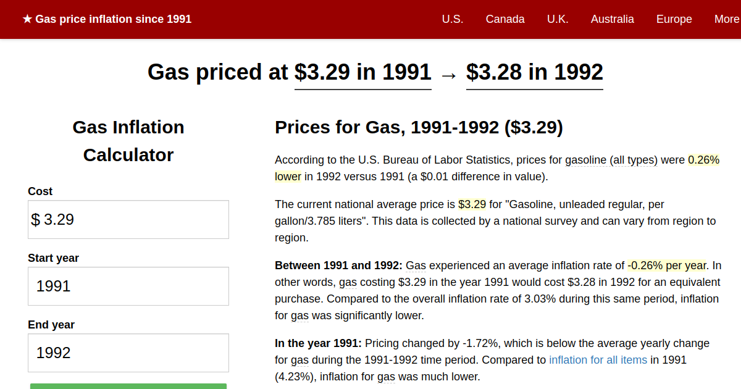The height and width of the screenshot is (389, 741).
Task: Click the Gas price inflation since 1991 title
Action: [114, 19]
